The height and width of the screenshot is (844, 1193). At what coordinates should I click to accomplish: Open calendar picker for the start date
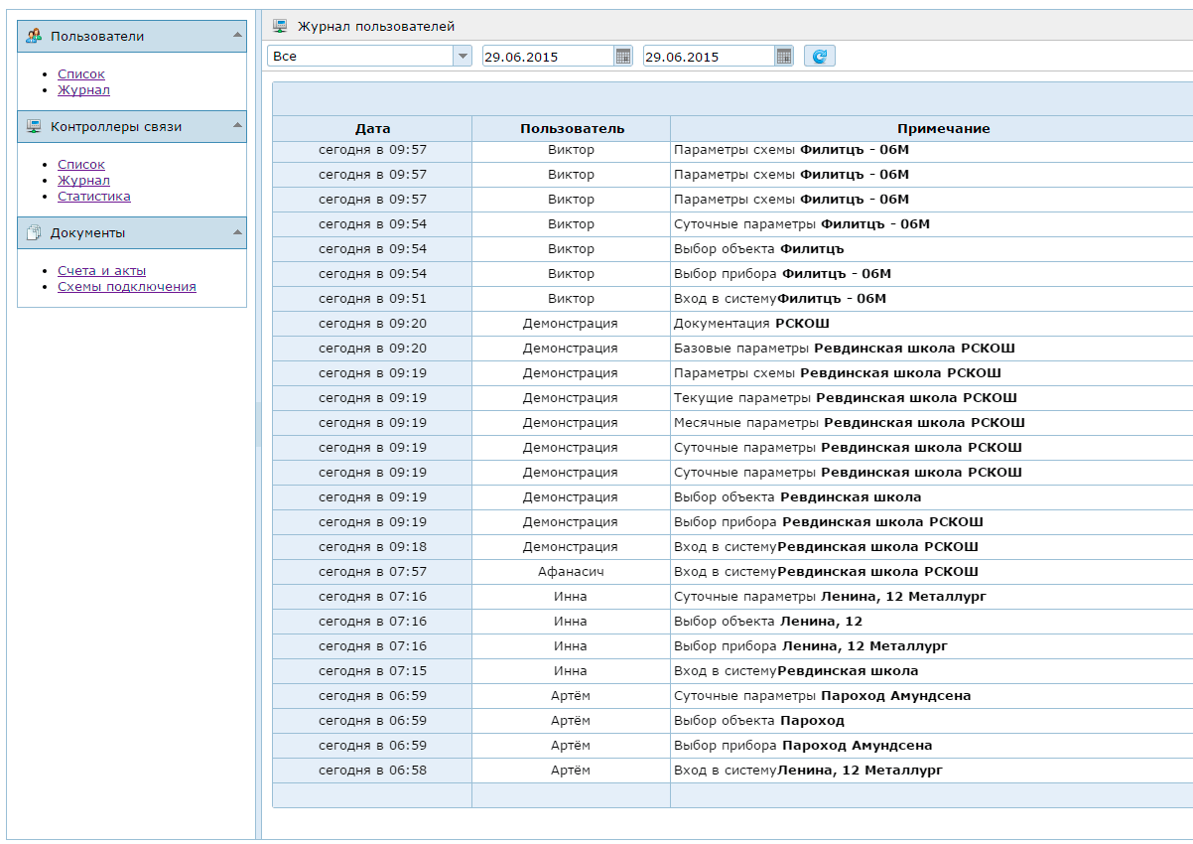(x=623, y=57)
